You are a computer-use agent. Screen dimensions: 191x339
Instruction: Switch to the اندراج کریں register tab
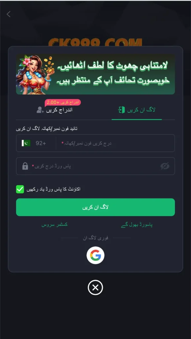(x=55, y=110)
